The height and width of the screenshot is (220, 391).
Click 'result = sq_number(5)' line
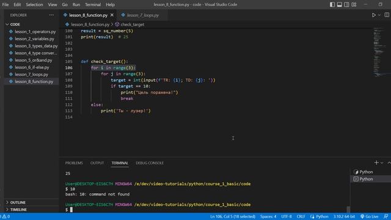(x=107, y=31)
